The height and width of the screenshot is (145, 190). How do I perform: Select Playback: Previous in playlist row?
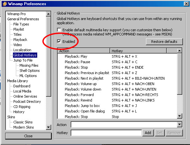click(117, 73)
